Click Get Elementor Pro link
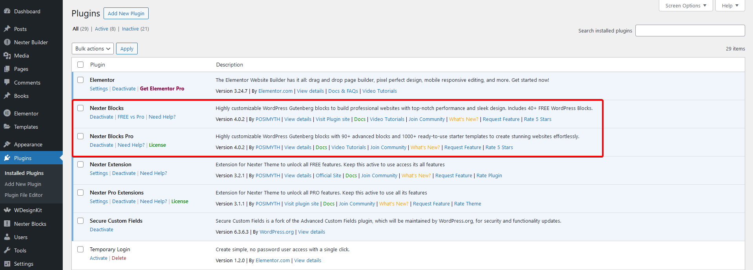753x270 pixels. pos(162,89)
